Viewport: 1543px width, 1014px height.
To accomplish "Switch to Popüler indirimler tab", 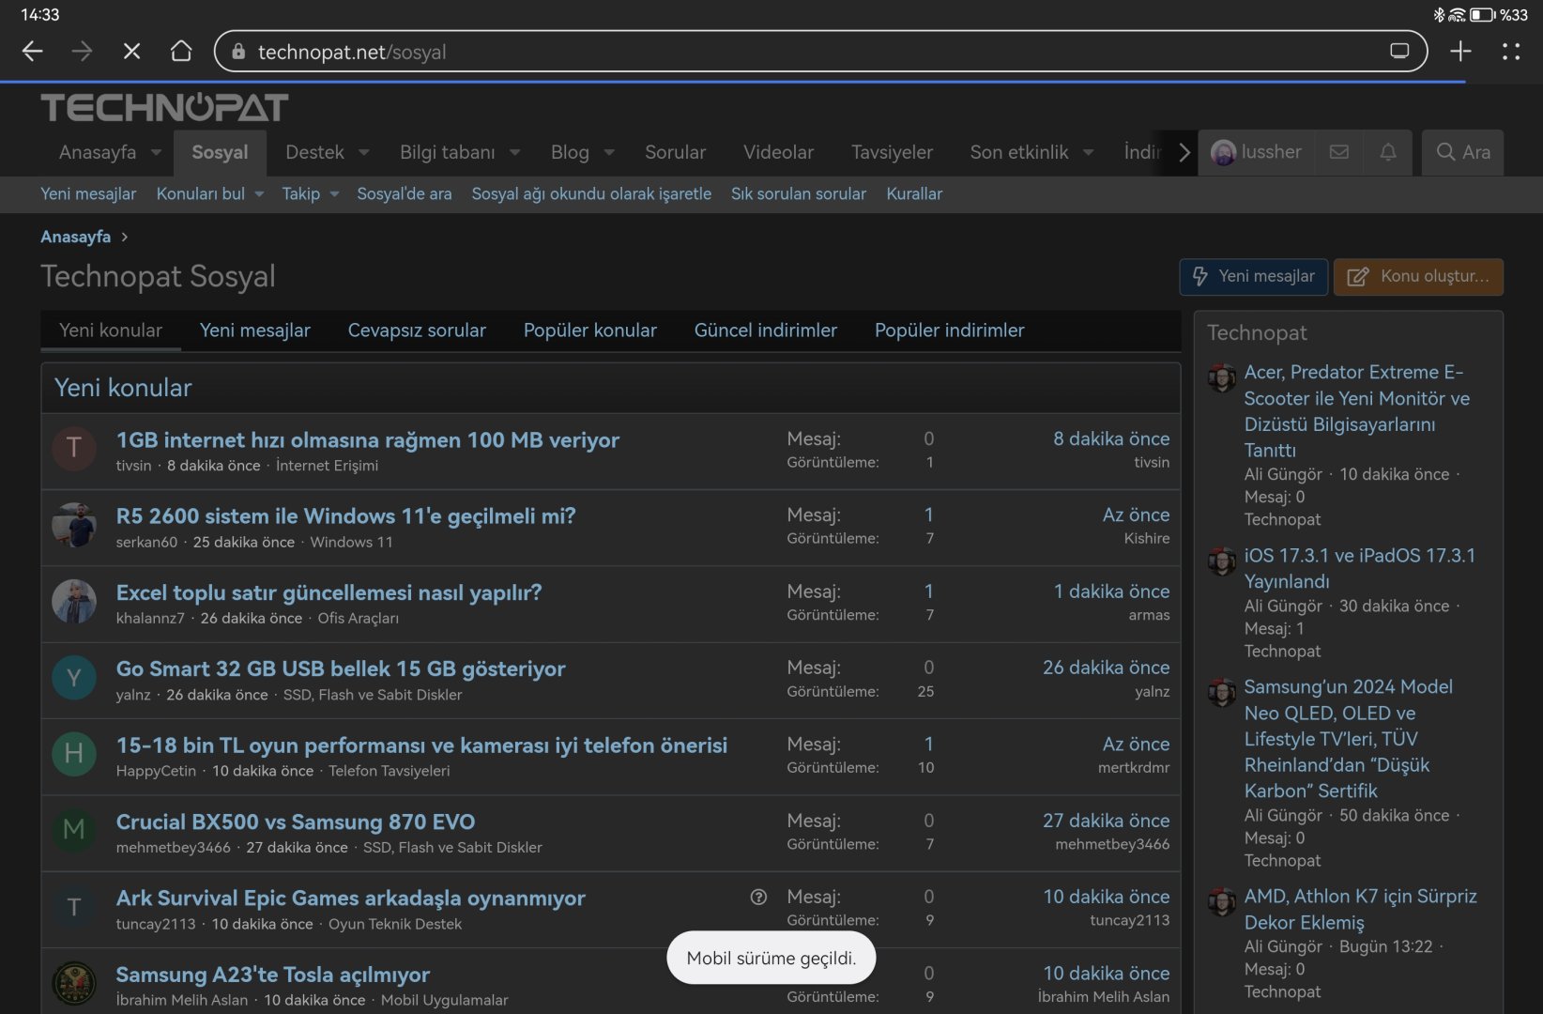I will (950, 330).
